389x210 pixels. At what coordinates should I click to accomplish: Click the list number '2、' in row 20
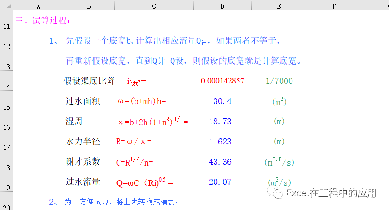pos(54,202)
